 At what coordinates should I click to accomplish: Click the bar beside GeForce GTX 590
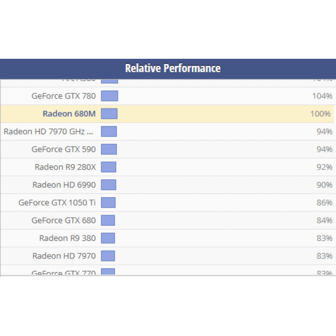tap(109, 149)
